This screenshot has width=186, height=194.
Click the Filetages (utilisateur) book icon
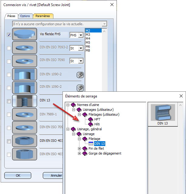click(85, 114)
